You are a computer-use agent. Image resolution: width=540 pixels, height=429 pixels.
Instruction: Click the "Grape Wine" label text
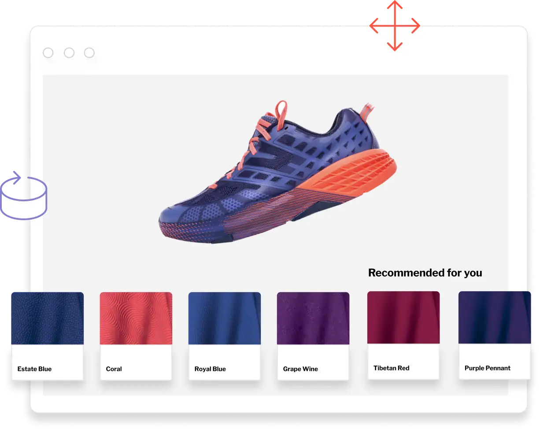(x=300, y=369)
